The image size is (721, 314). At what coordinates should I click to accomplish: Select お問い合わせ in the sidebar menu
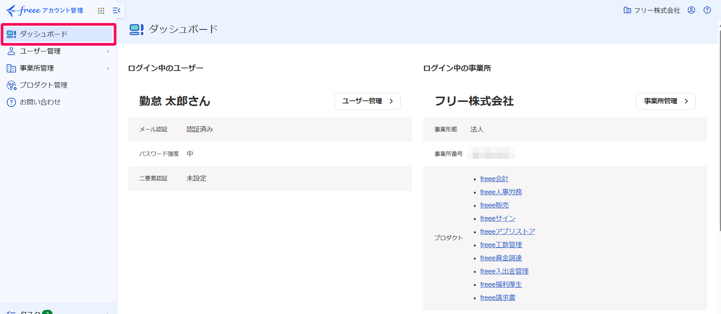(59, 102)
